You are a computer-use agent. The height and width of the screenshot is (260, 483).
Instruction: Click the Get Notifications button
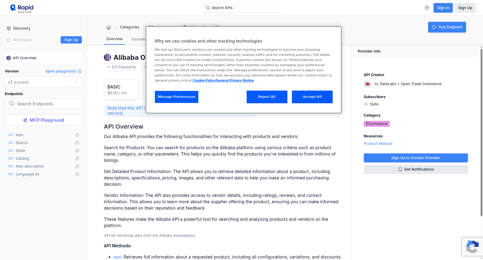pos(416,169)
